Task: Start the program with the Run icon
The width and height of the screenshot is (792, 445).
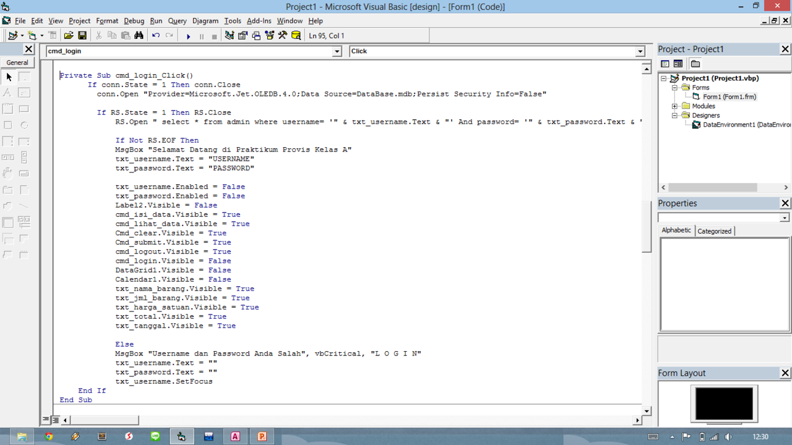Action: (x=188, y=36)
